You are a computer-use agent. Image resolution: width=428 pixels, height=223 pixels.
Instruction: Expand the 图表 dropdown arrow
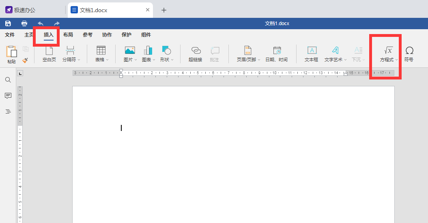tap(154, 60)
